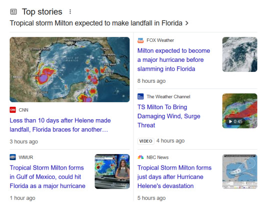The width and height of the screenshot is (270, 202).
Task: View NBC News forecast cone map thumbnail
Action: coord(239,172)
